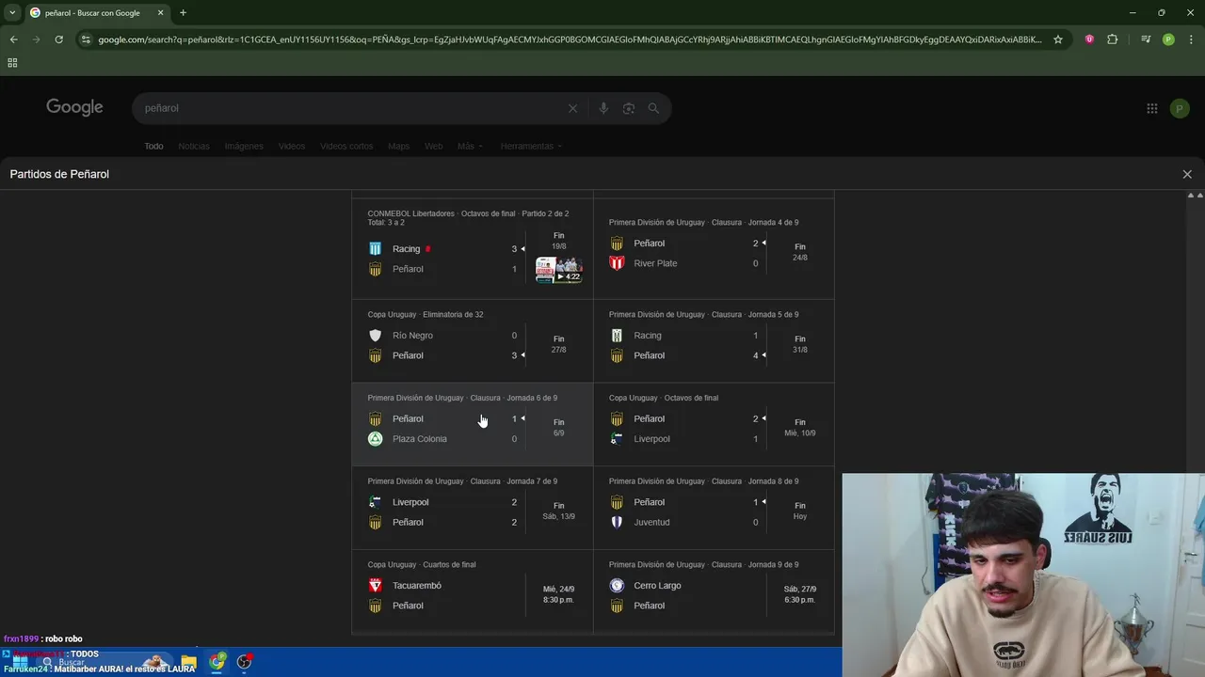The height and width of the screenshot is (677, 1205).
Task: Play the Racing vs Peñarol highlights video
Action: point(559,270)
